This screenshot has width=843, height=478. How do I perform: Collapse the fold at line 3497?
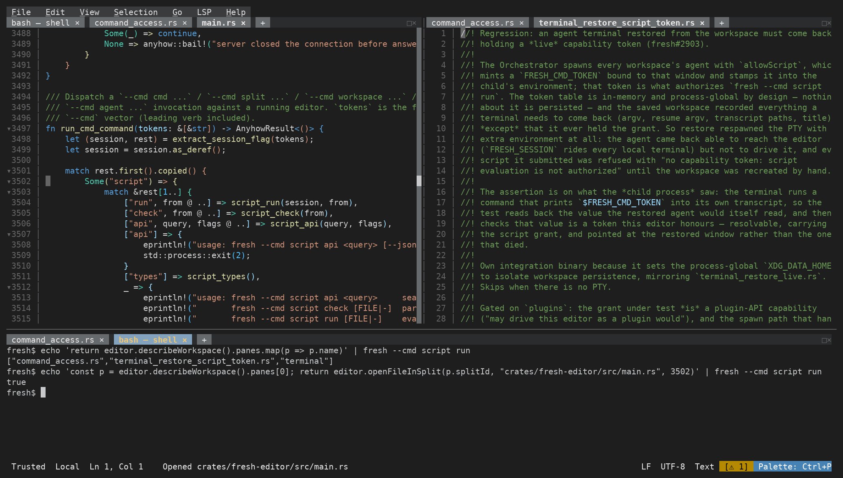[9, 129]
